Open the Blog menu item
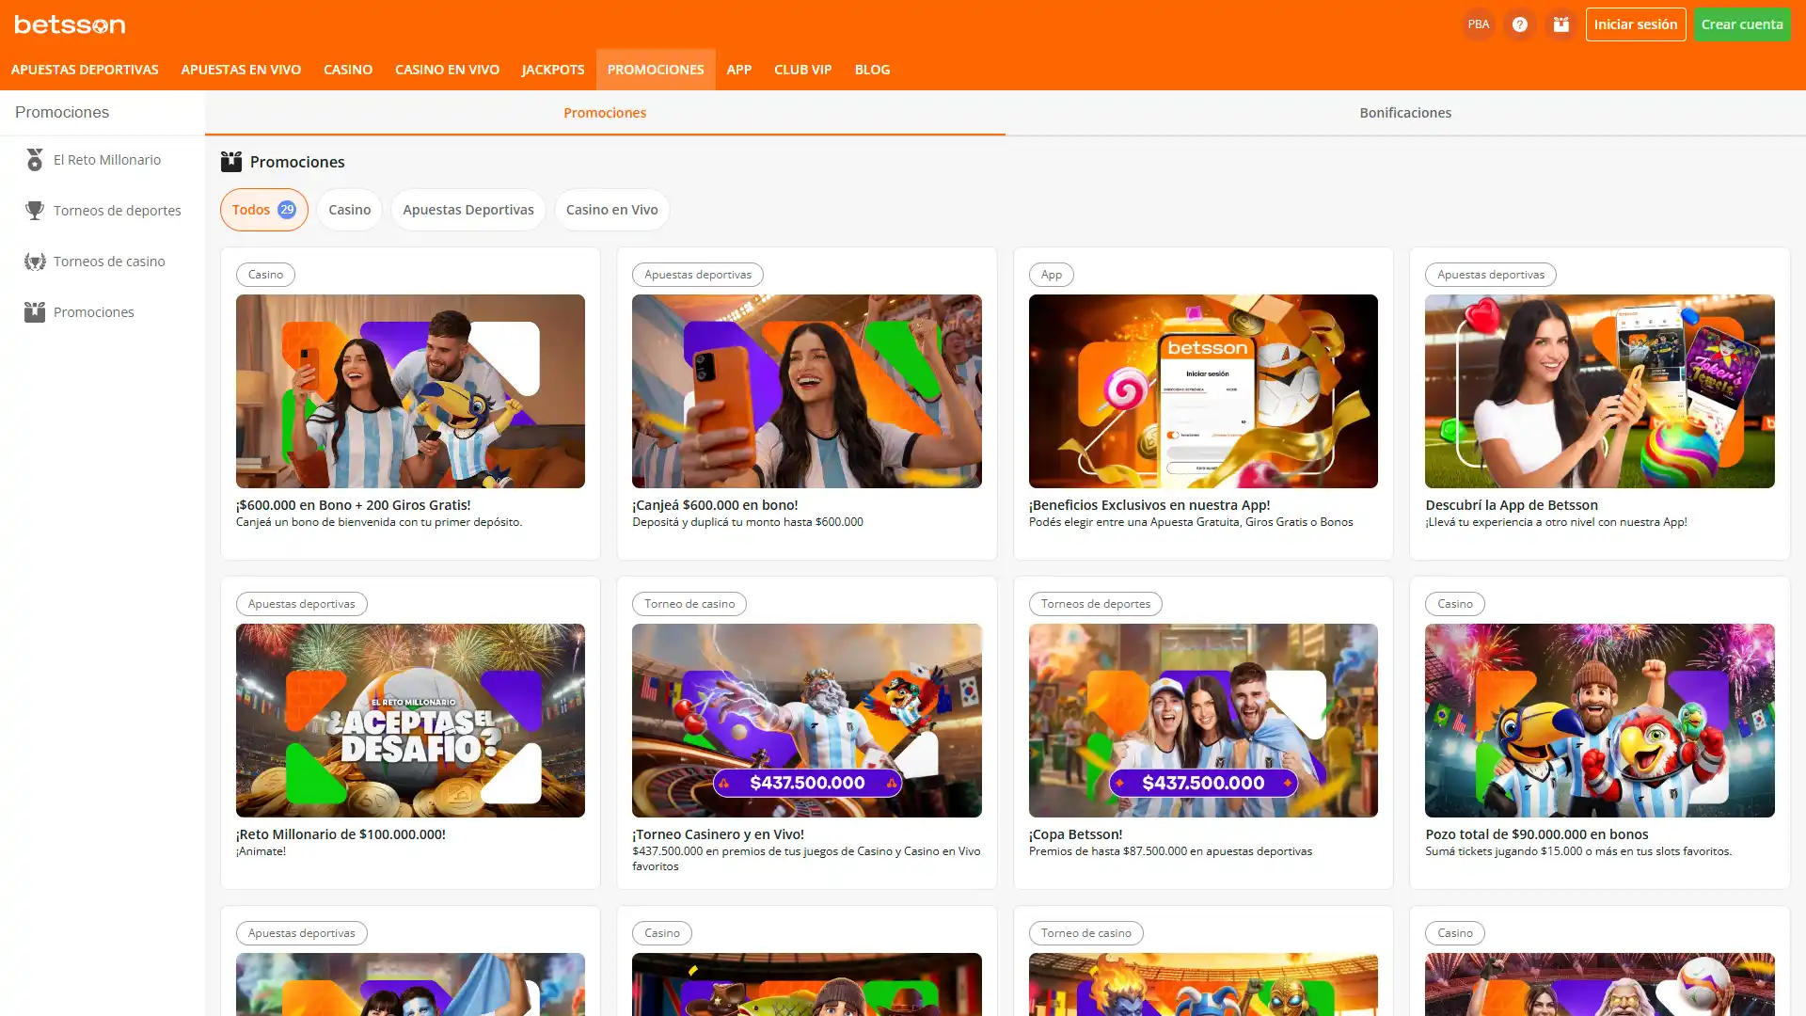Screen dimensions: 1806x1016 pyautogui.click(x=872, y=70)
